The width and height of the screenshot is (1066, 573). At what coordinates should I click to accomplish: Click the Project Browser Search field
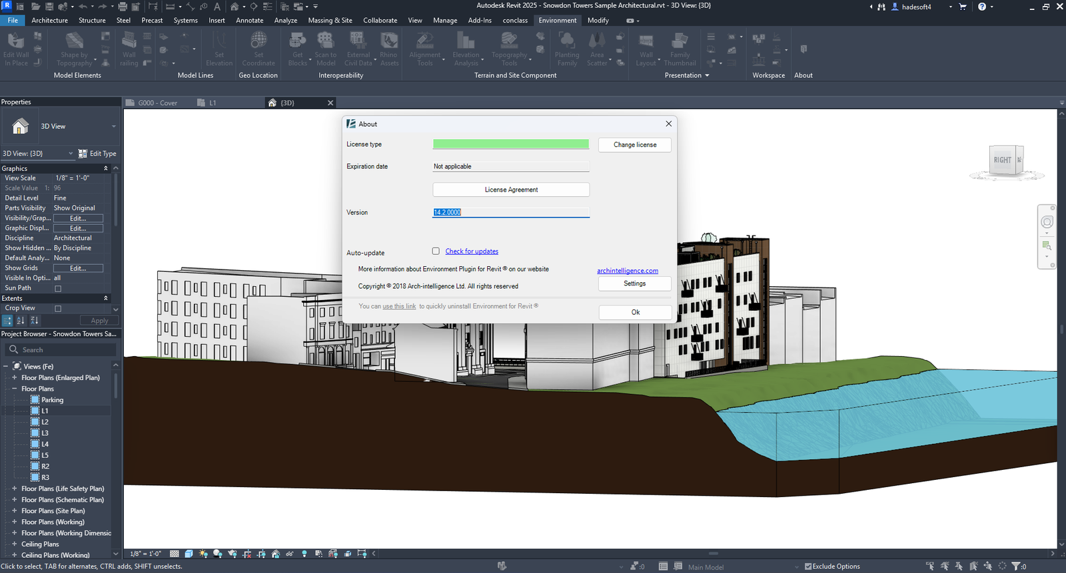click(60, 349)
